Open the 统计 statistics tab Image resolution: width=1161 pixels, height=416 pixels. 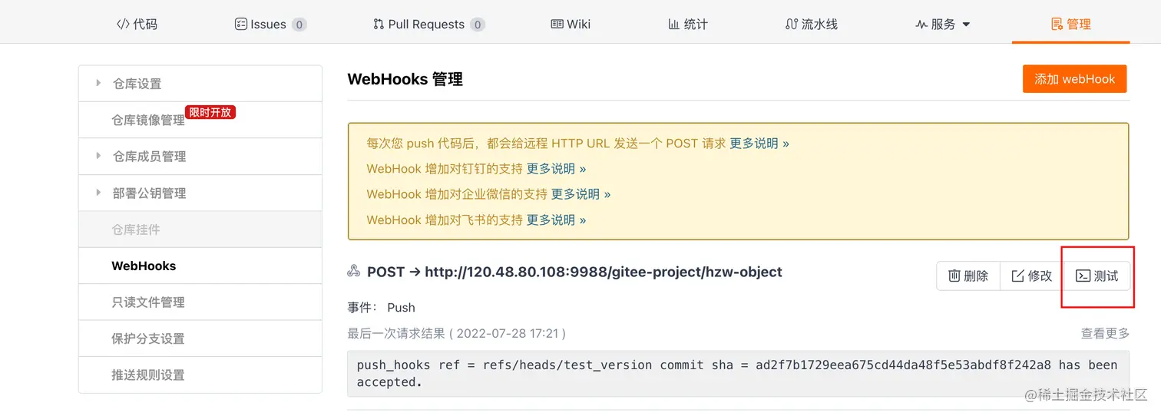coord(688,24)
